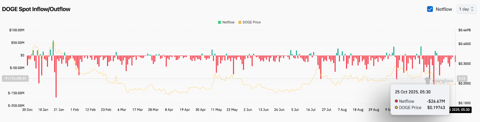Click the yellow DOGE Price dot in the tooltip
Viewport: 480px width, 122px height.
tap(396, 108)
